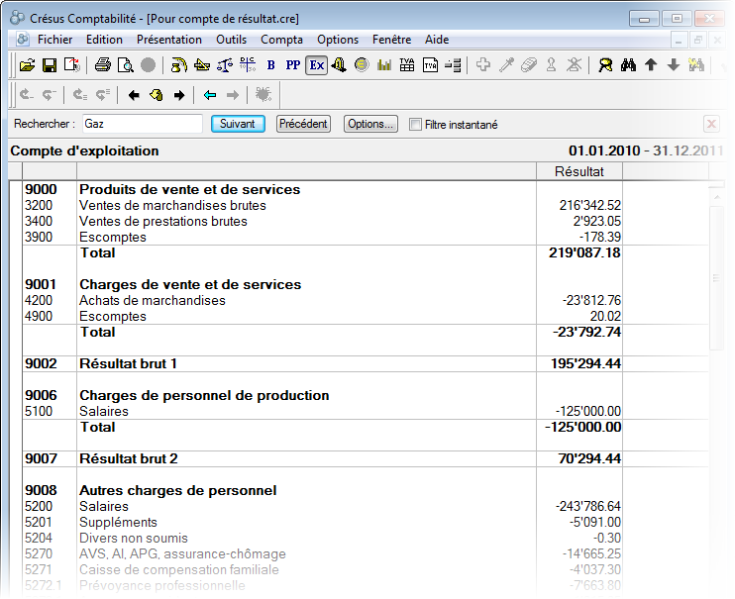Click the yellow tag bookmark icon

(157, 95)
